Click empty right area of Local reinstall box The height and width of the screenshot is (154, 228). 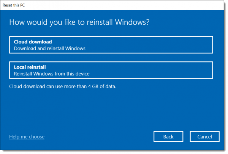tap(160, 70)
